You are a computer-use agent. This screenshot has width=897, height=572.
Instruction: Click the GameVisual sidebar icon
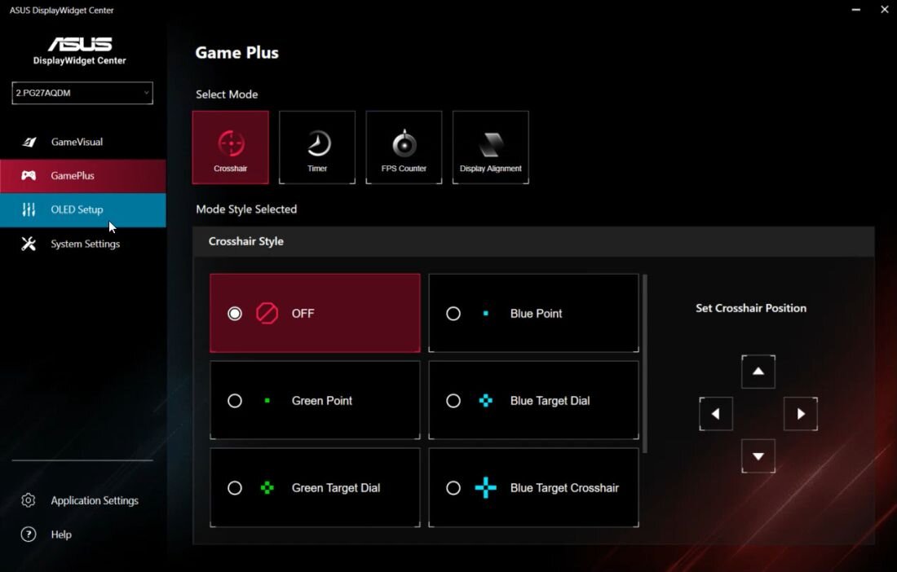coord(29,142)
